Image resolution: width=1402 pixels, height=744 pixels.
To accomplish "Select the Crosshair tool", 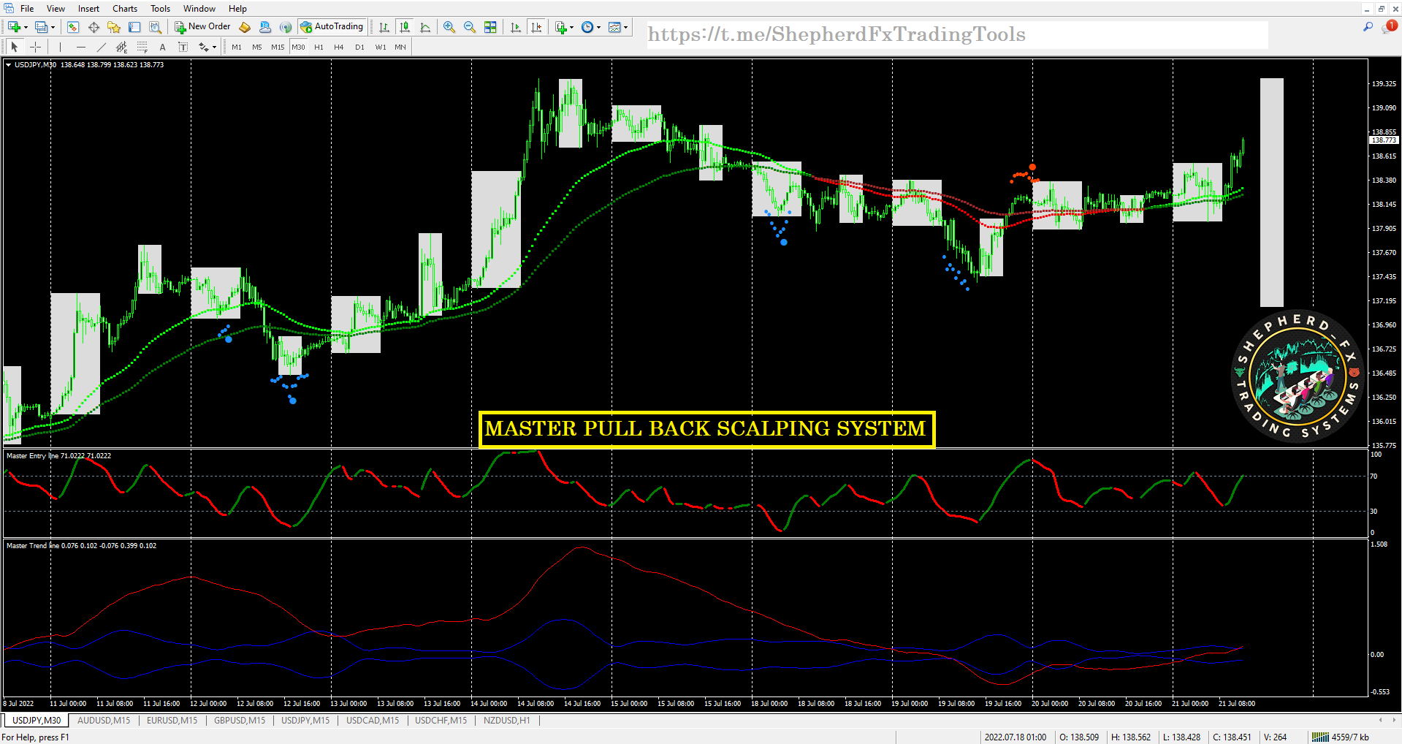I will 35,47.
